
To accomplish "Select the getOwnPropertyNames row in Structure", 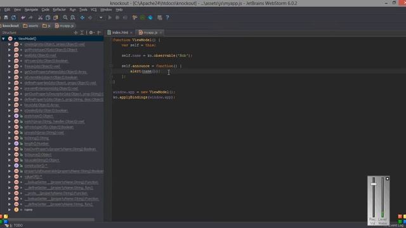I will (x=52, y=72).
